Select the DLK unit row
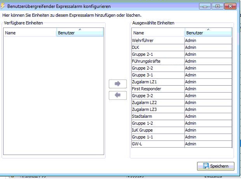The image size is (241, 179). (159, 48)
